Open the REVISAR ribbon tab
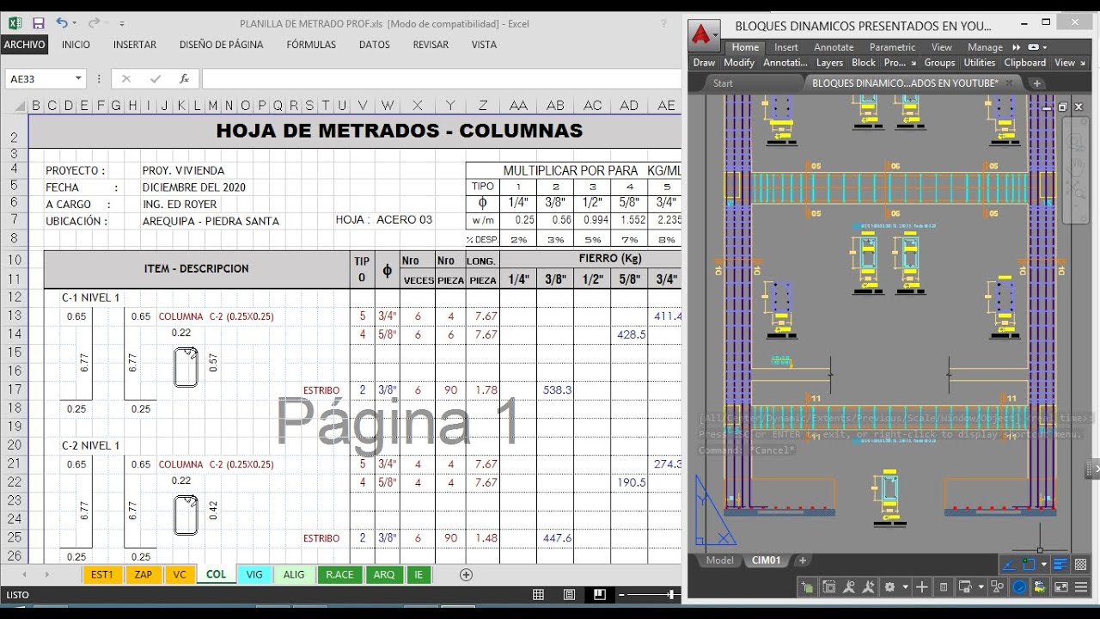This screenshot has width=1100, height=619. point(431,45)
